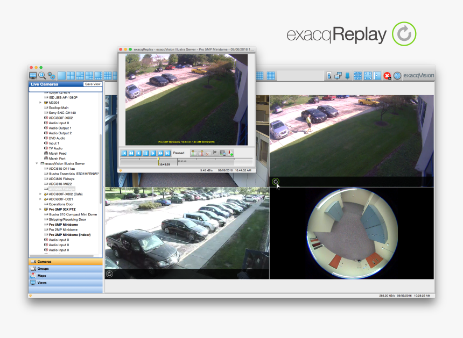Click the save-to-computer export icon
The height and width of the screenshot is (338, 463).
[x=223, y=153]
